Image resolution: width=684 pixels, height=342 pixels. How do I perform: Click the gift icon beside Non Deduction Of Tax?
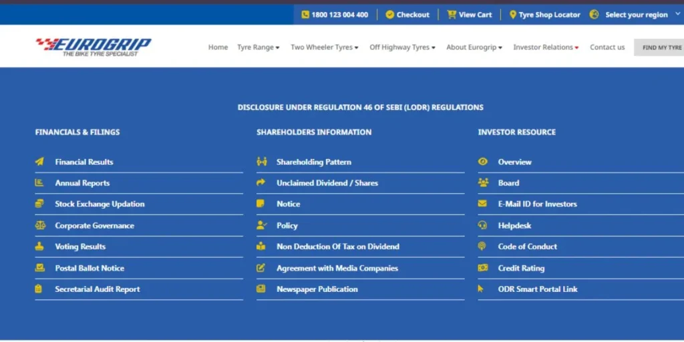click(261, 246)
